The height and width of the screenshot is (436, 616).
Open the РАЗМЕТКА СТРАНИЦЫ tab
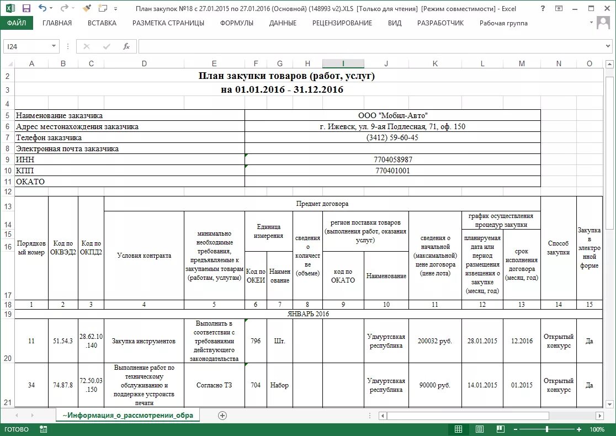point(168,23)
